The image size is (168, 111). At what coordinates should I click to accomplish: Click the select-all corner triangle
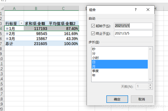tap(2, 8)
